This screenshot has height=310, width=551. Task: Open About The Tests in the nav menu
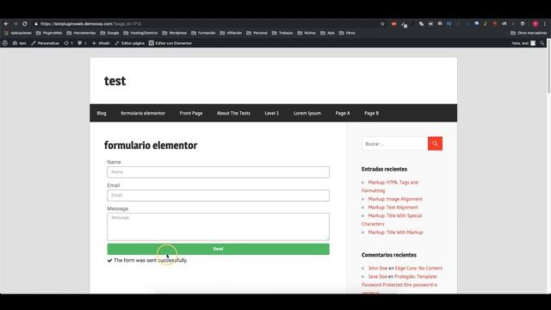click(x=233, y=113)
